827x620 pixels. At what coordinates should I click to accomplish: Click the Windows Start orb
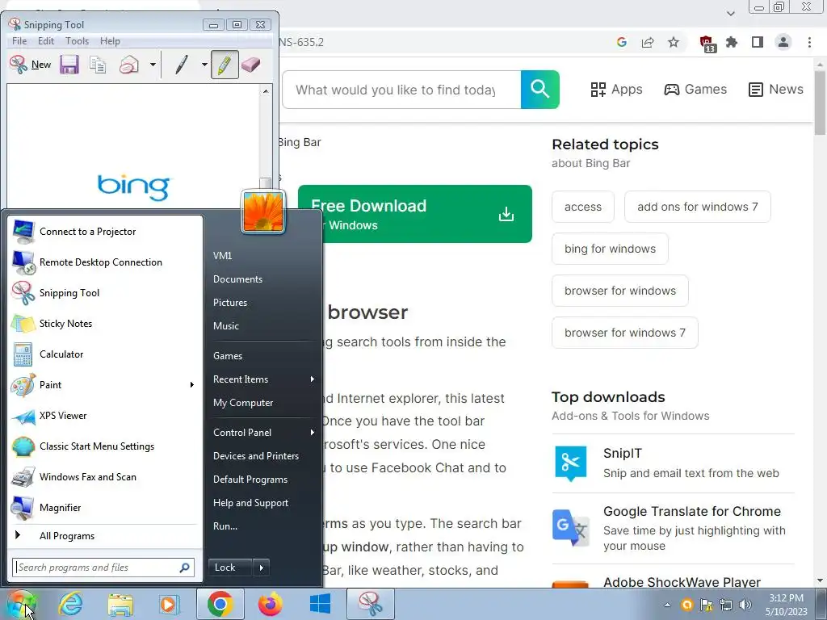[x=20, y=604]
